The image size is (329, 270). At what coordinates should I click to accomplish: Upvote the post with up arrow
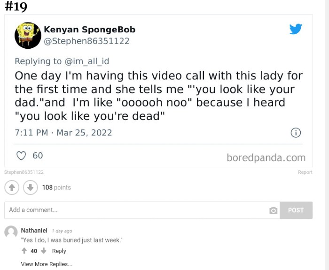(12, 187)
